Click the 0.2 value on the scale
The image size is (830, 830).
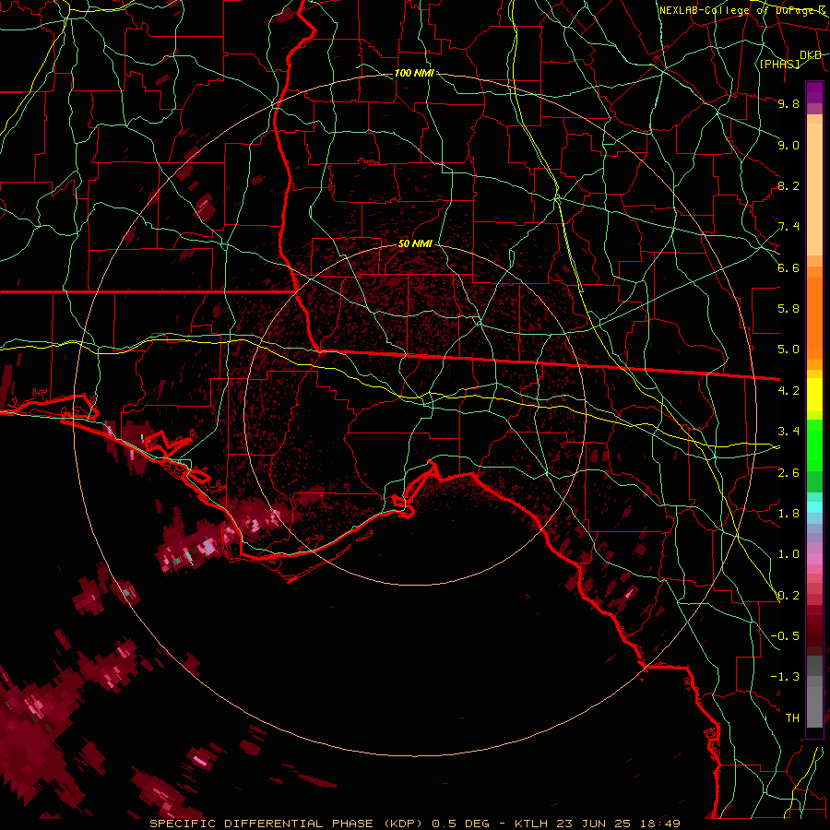tap(788, 596)
